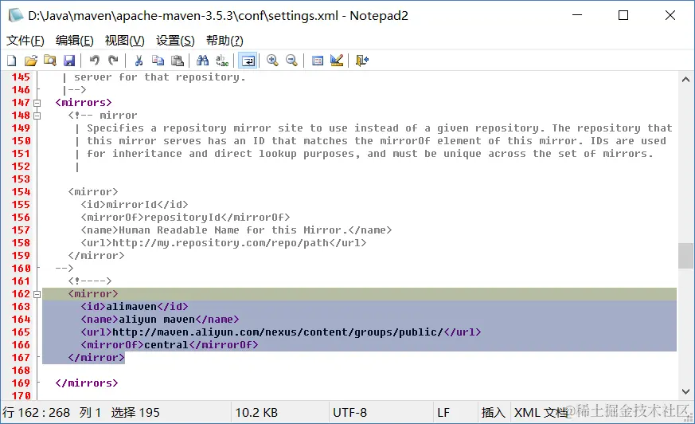Click the maven.aliyun.com url line
The image size is (695, 424).
(280, 332)
